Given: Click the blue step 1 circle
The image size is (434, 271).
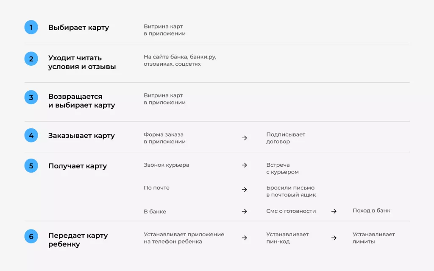Looking at the screenshot, I should [31, 28].
